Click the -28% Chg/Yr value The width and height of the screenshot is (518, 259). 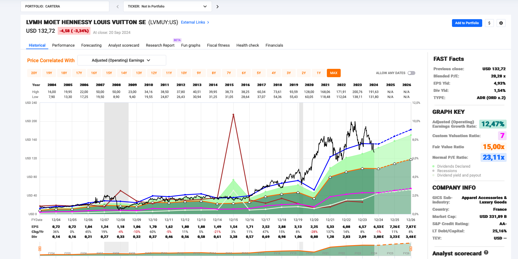click(314, 232)
